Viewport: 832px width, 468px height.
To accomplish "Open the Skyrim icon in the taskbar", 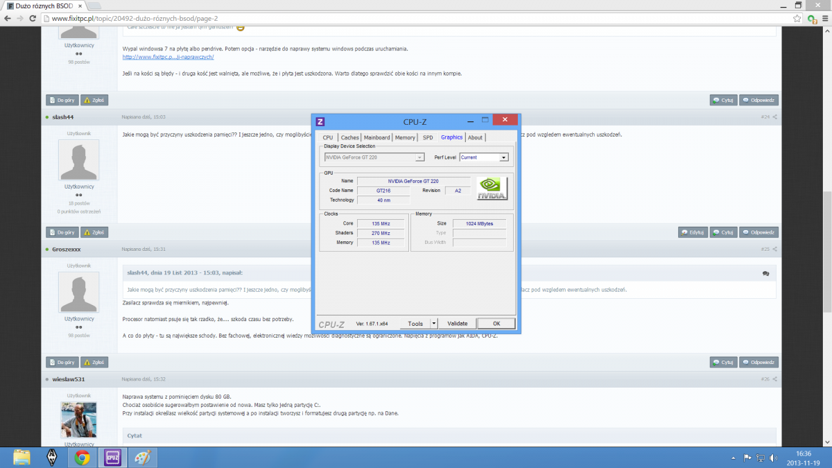I will [52, 458].
